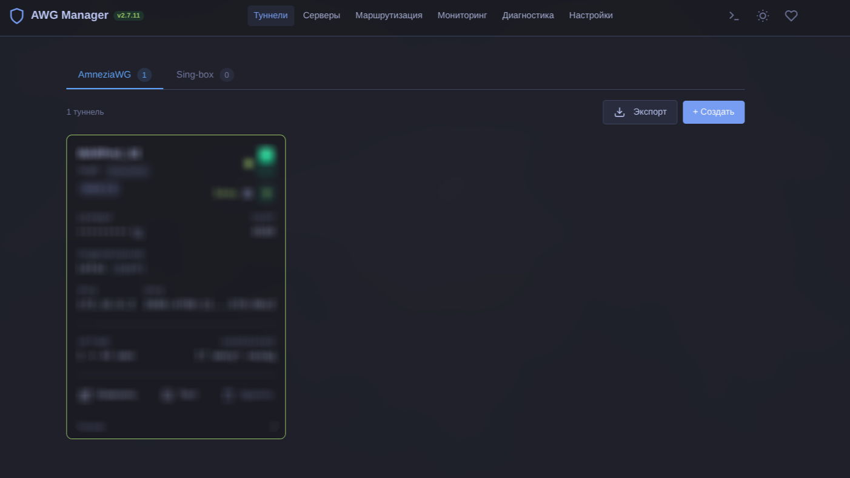Toggle the green tunnel power switch
The image size is (850, 478).
(266, 155)
